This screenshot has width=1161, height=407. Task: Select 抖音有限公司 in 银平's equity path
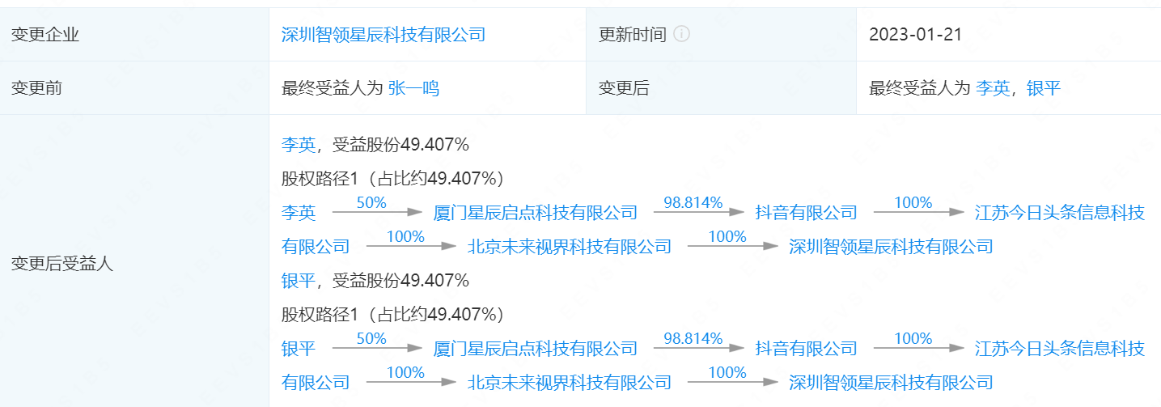806,349
